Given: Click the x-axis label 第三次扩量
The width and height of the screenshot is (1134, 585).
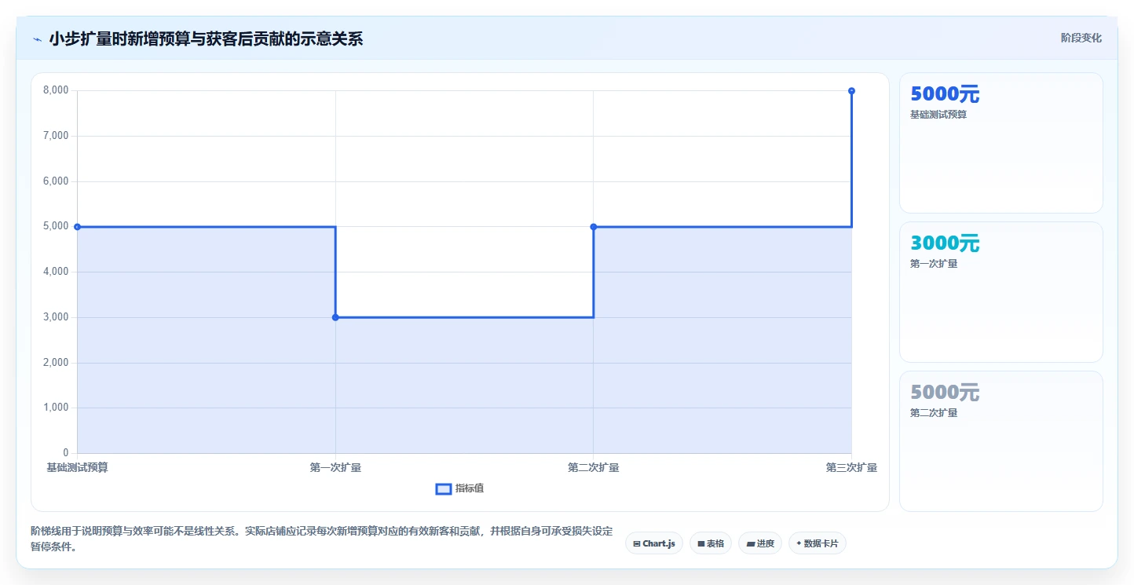Looking at the screenshot, I should coord(851,468).
